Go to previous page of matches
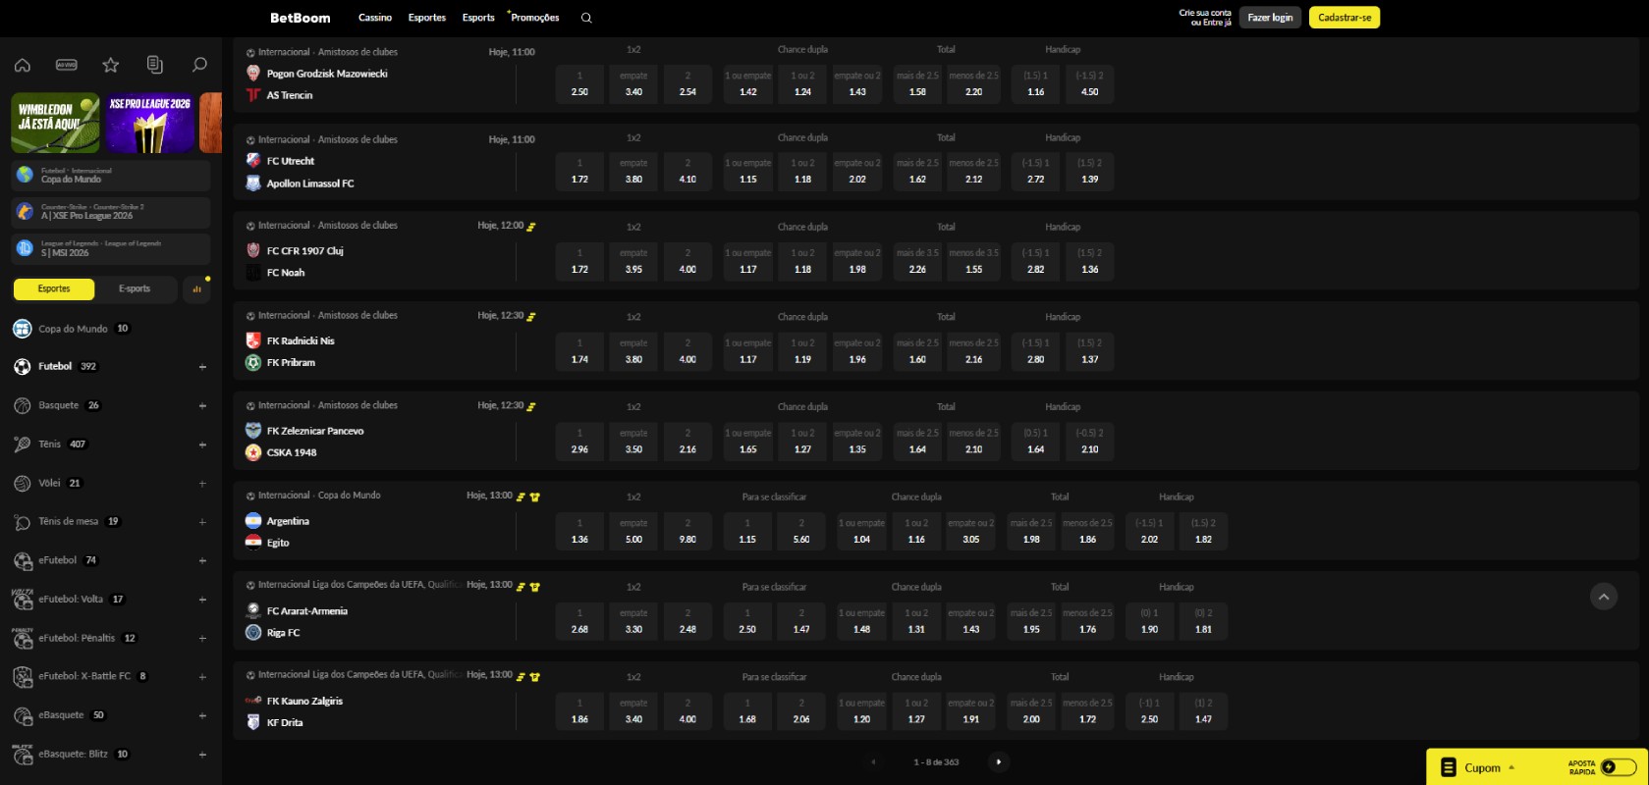This screenshot has height=785, width=1649. pyautogui.click(x=873, y=761)
